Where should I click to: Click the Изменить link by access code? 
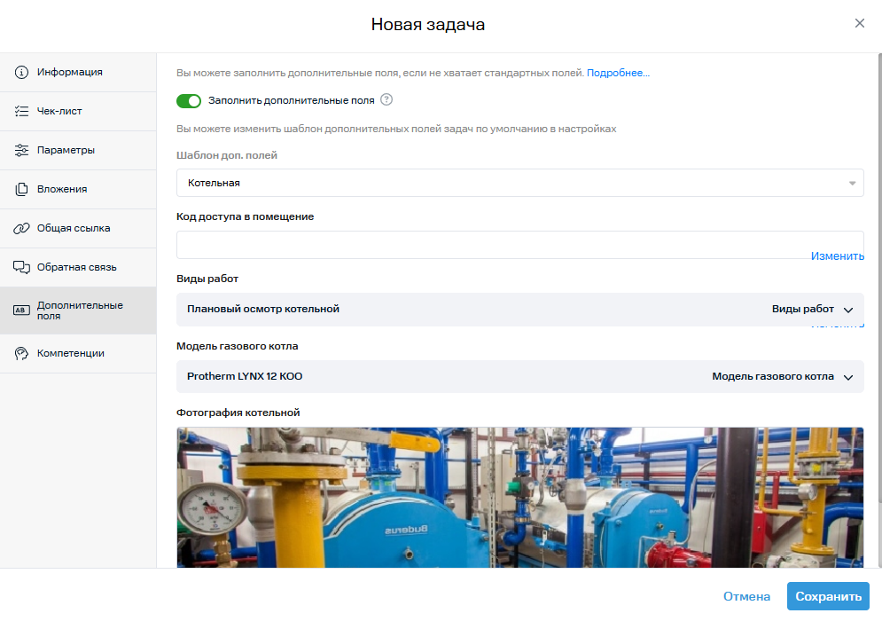(x=837, y=256)
